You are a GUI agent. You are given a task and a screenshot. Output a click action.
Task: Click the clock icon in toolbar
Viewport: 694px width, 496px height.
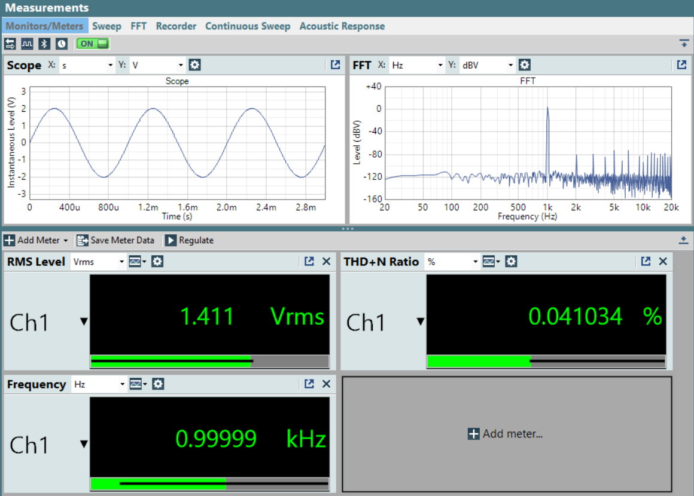[62, 44]
